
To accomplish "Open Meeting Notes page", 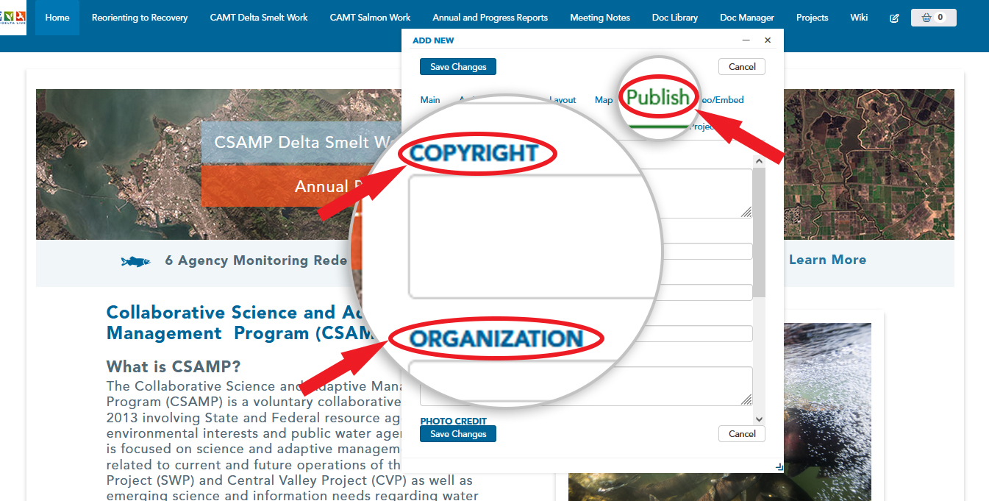I will tap(600, 18).
